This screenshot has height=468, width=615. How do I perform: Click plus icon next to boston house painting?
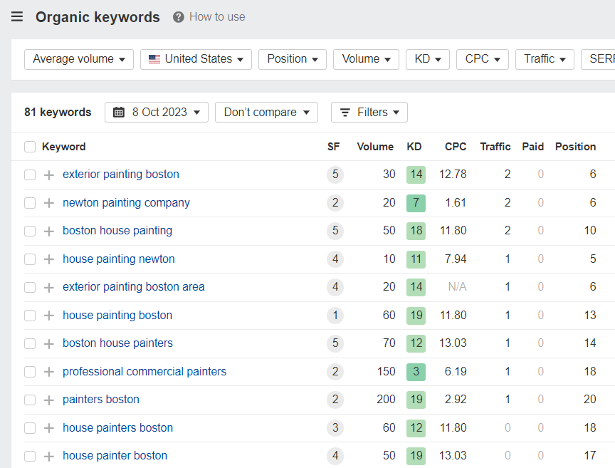point(49,232)
